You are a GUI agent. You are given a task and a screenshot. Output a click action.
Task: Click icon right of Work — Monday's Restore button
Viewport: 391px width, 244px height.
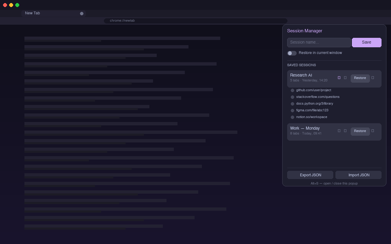click(373, 131)
